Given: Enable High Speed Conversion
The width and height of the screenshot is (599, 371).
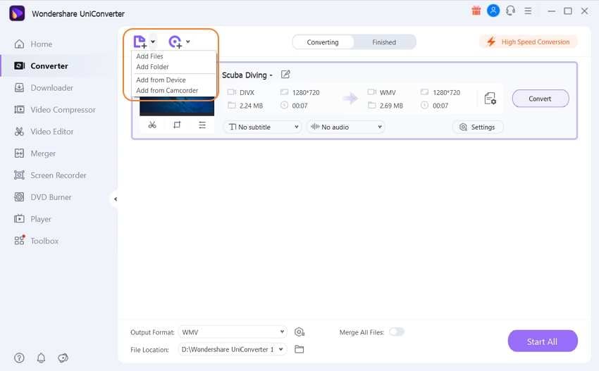Looking at the screenshot, I should click(x=529, y=42).
